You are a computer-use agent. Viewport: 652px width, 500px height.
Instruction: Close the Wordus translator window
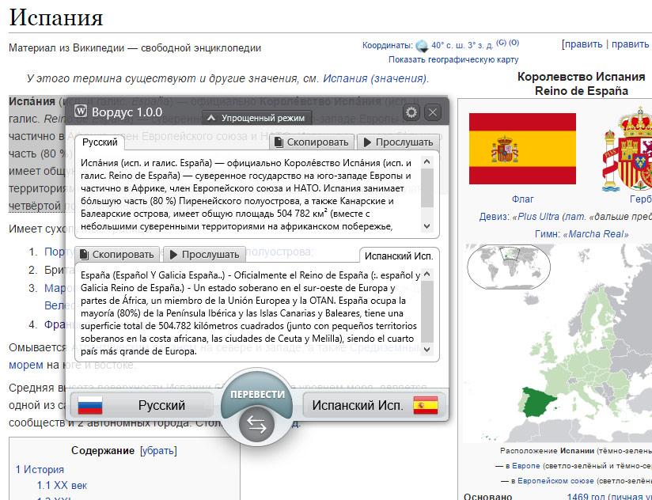coord(433,112)
